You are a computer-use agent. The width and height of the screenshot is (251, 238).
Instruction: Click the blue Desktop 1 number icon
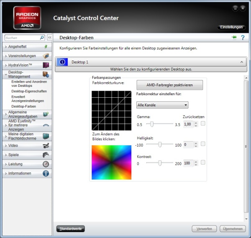tap(62, 62)
